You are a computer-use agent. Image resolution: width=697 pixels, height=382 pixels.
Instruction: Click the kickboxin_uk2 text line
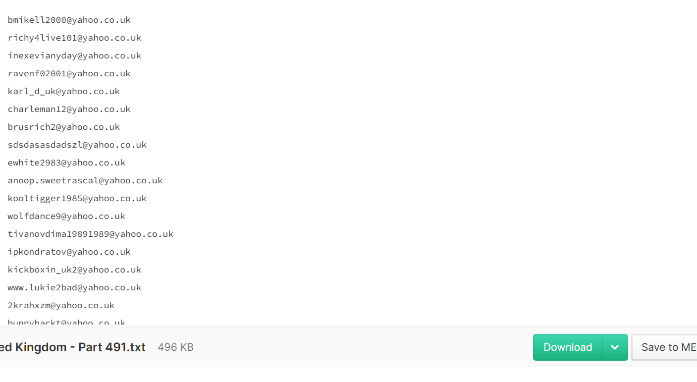75,270
